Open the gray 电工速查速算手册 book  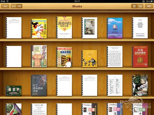(x=39, y=85)
